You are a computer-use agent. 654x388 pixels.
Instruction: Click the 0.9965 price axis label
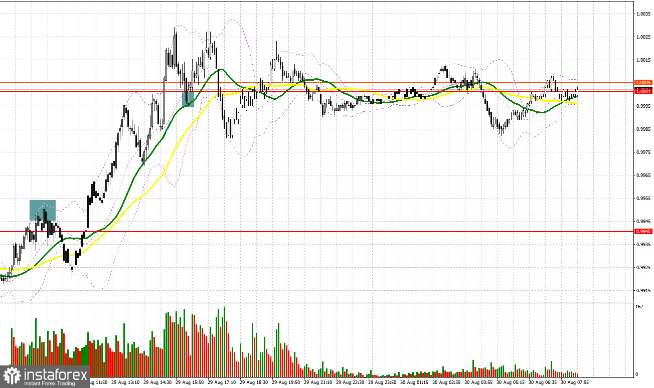[642, 175]
